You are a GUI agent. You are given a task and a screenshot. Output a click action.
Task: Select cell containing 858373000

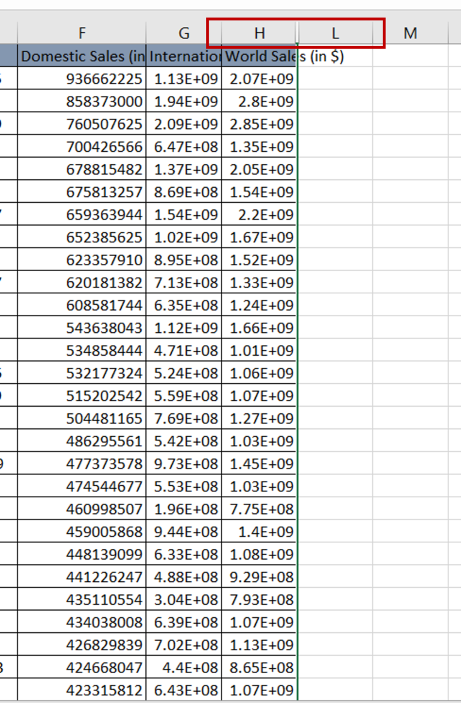point(82,101)
